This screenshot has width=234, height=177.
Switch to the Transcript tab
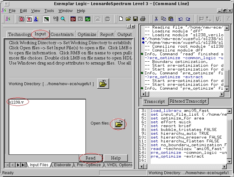pos(154,102)
